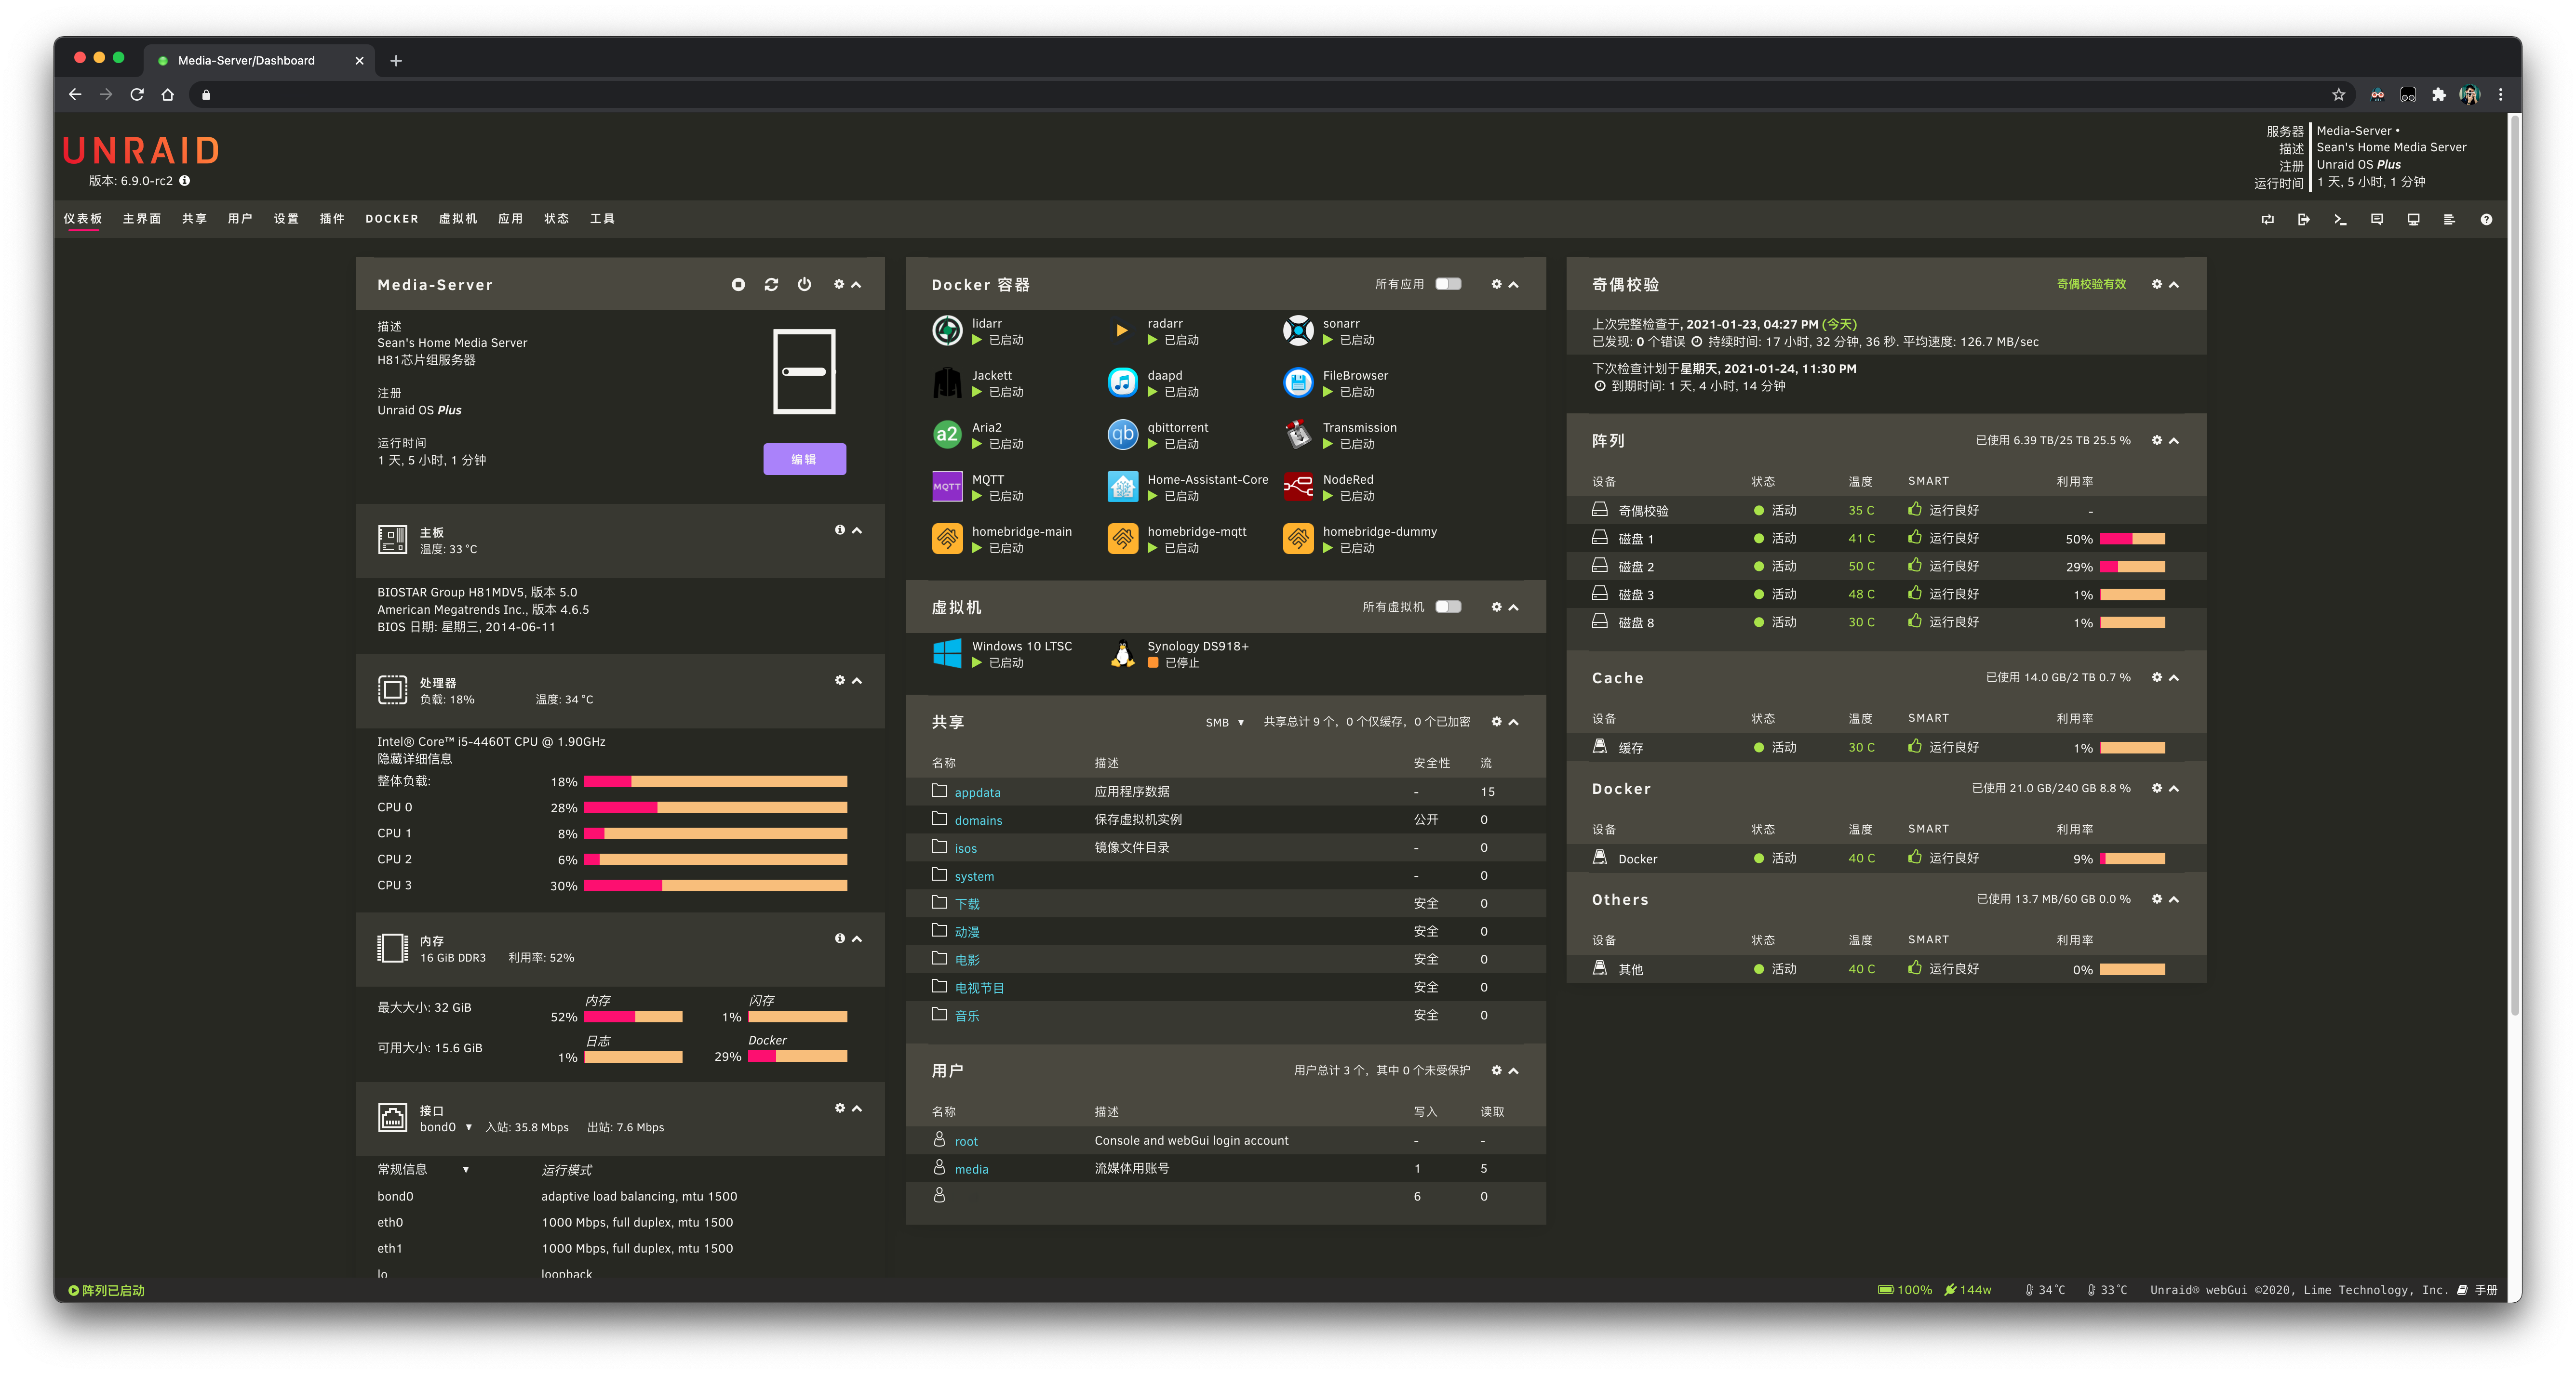Click the purple 编辑 edit button
The image size is (2576, 1374).
pos(804,460)
